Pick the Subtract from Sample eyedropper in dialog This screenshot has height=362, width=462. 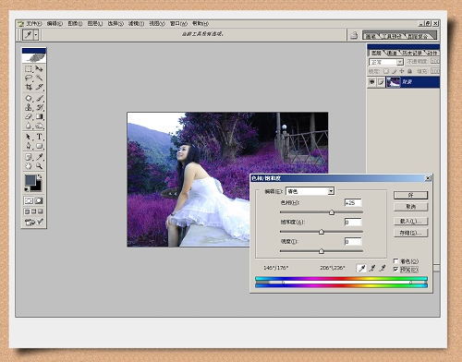(x=383, y=268)
